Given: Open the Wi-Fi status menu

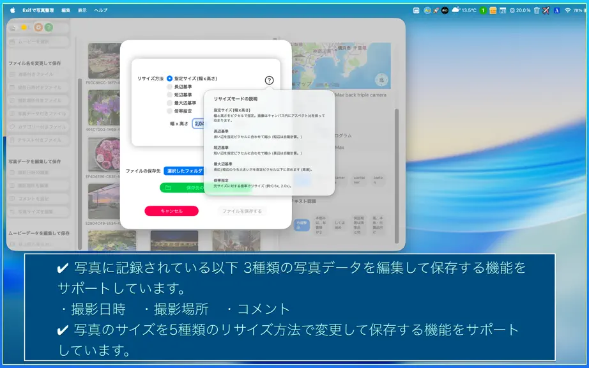Looking at the screenshot, I should 567,10.
